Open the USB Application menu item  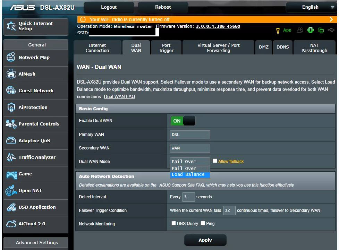click(36, 207)
